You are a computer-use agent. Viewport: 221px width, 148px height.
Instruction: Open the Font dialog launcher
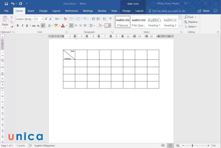(66, 32)
